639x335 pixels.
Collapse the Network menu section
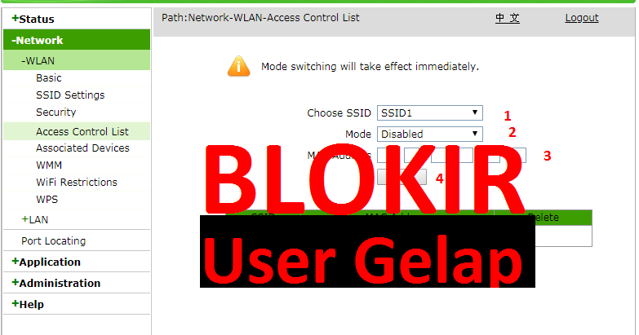pos(37,40)
